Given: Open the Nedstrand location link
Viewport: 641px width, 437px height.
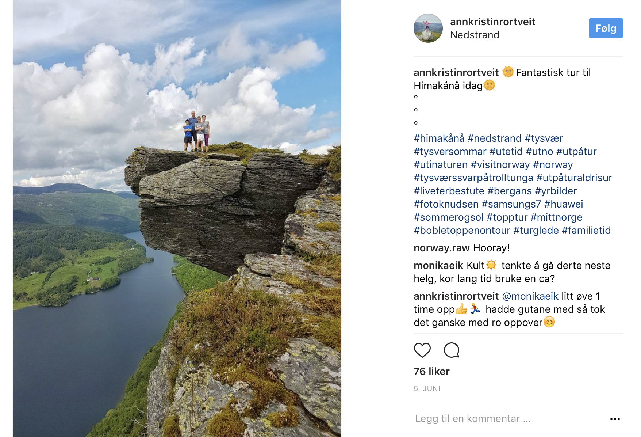Looking at the screenshot, I should coord(475,35).
